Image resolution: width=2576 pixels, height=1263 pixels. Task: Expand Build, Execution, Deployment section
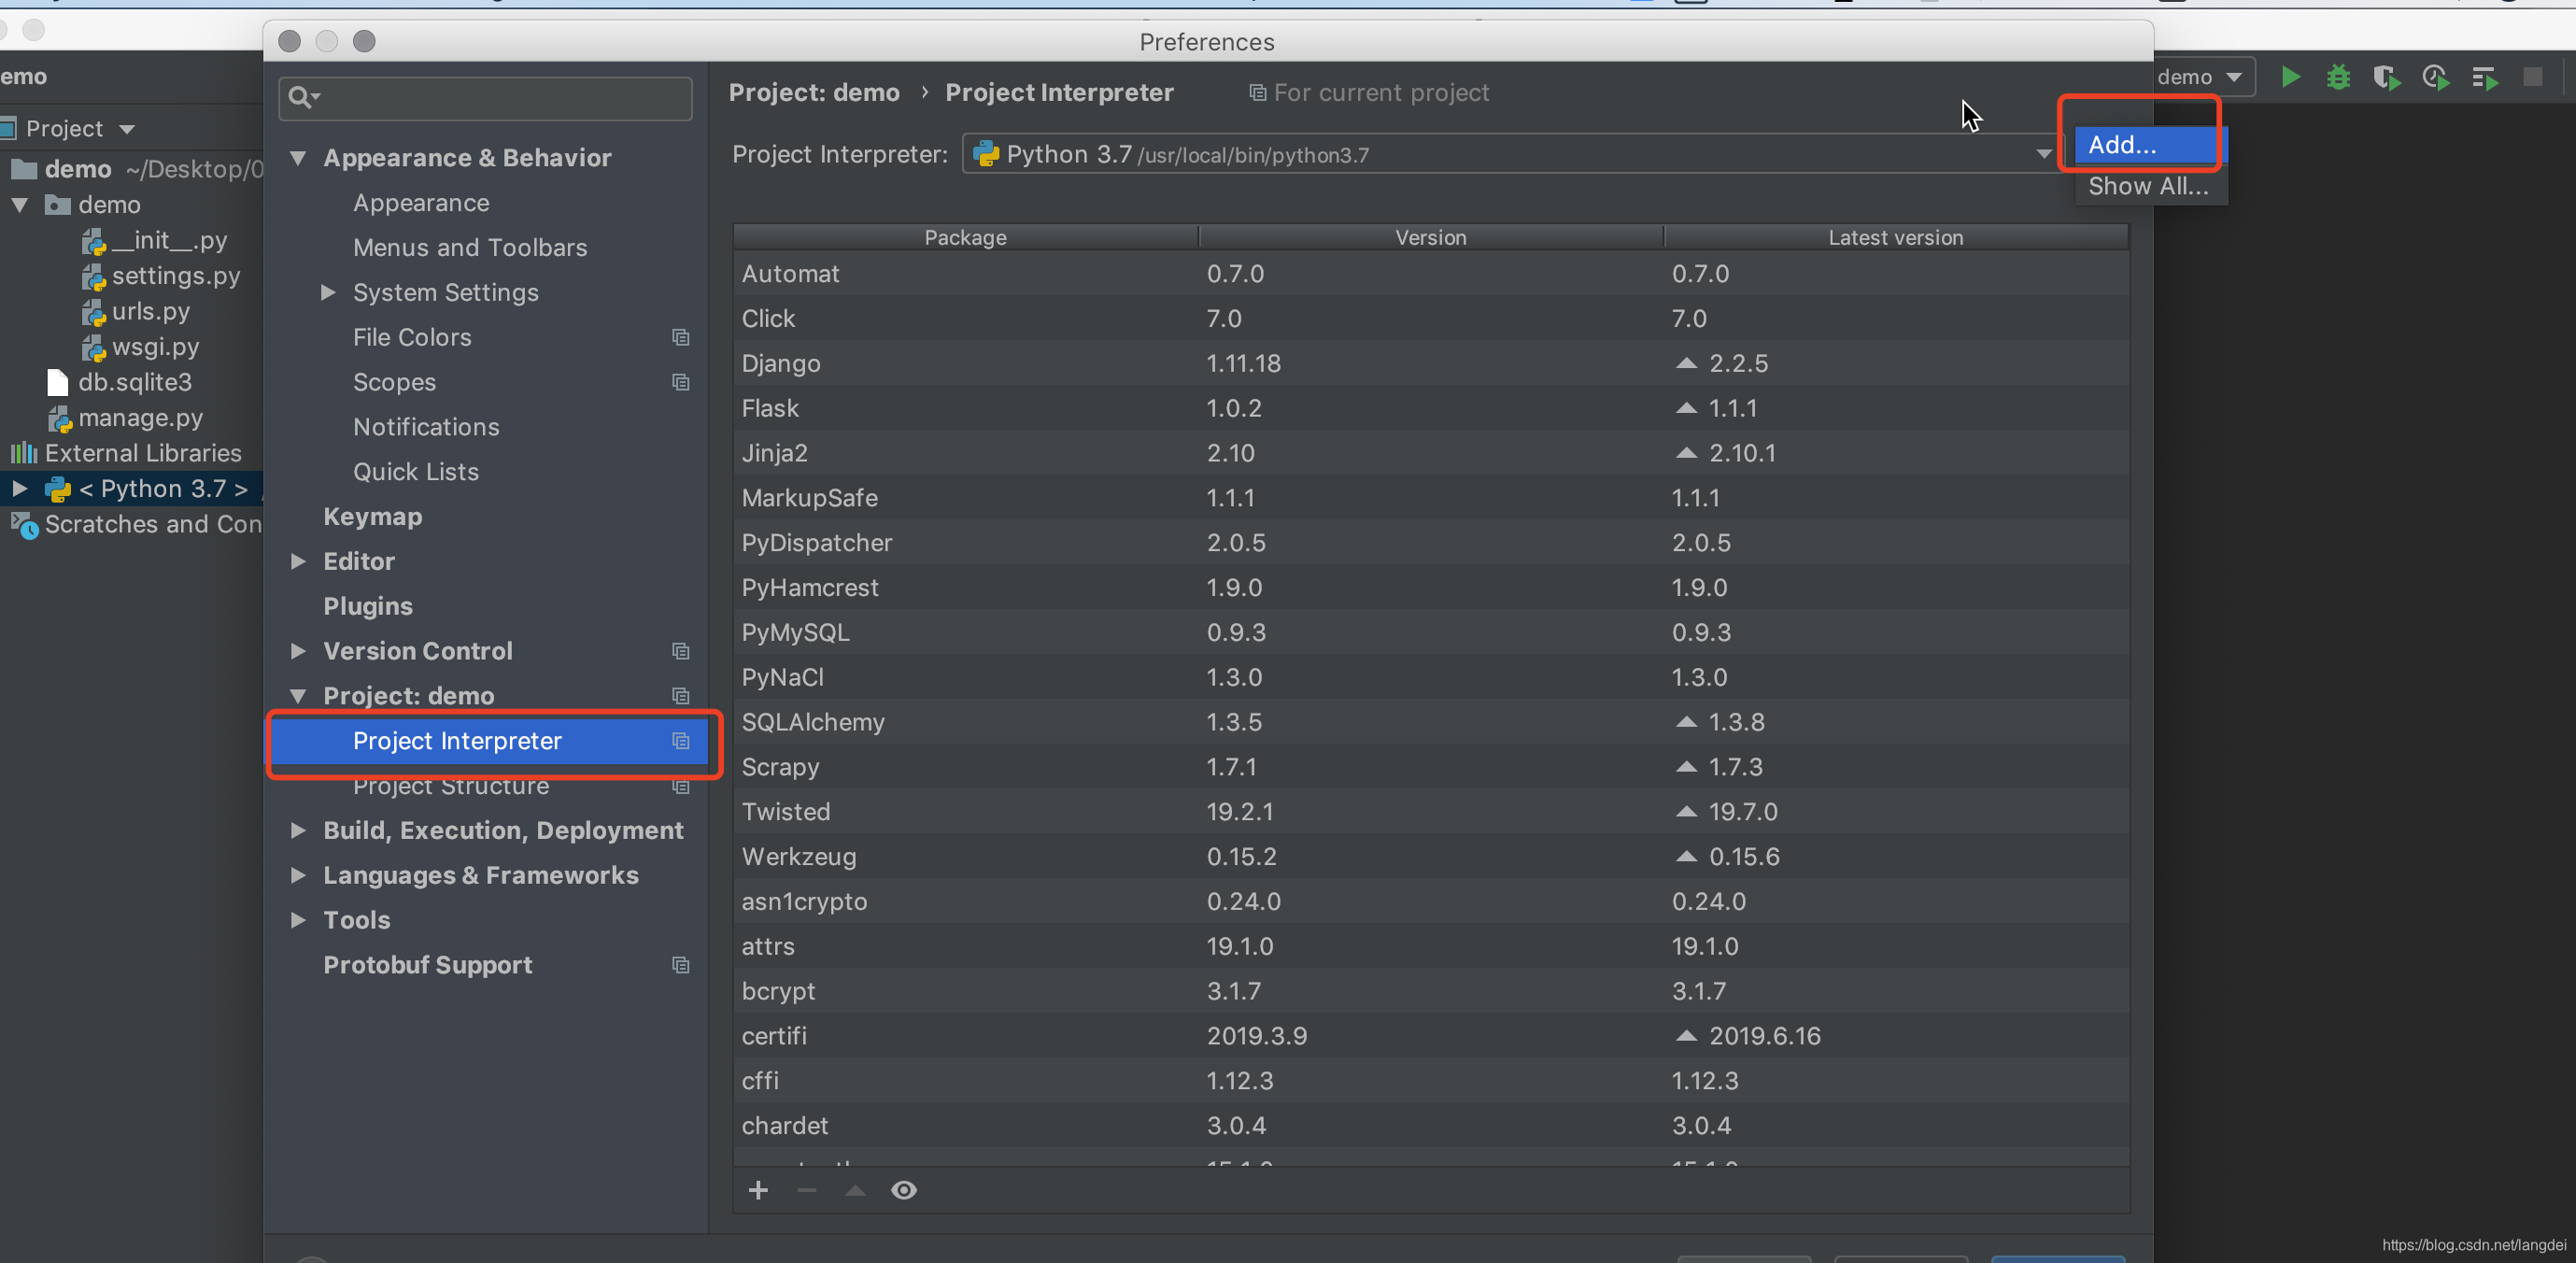tap(298, 831)
